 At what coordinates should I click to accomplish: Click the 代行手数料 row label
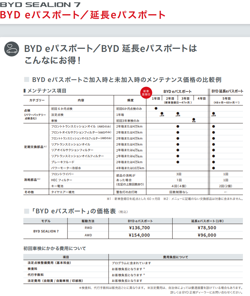(36, 275)
